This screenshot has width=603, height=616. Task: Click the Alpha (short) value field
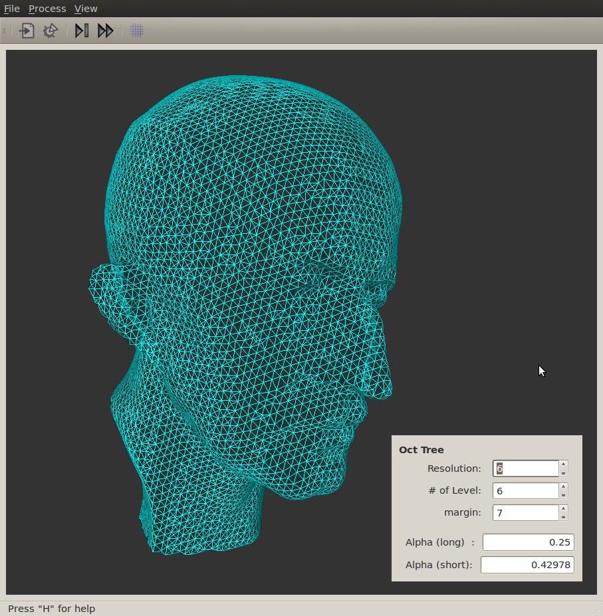coord(527,565)
